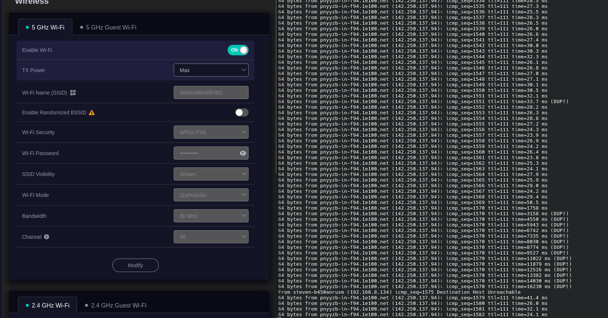Click the warning triangle next to Randomized BSSID
The height and width of the screenshot is (318, 608).
point(92,112)
